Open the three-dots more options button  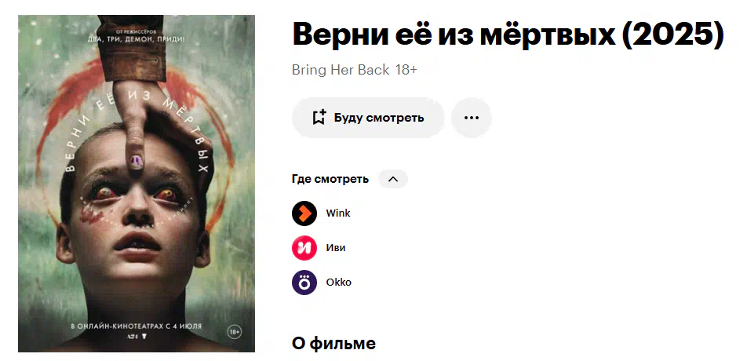click(471, 118)
